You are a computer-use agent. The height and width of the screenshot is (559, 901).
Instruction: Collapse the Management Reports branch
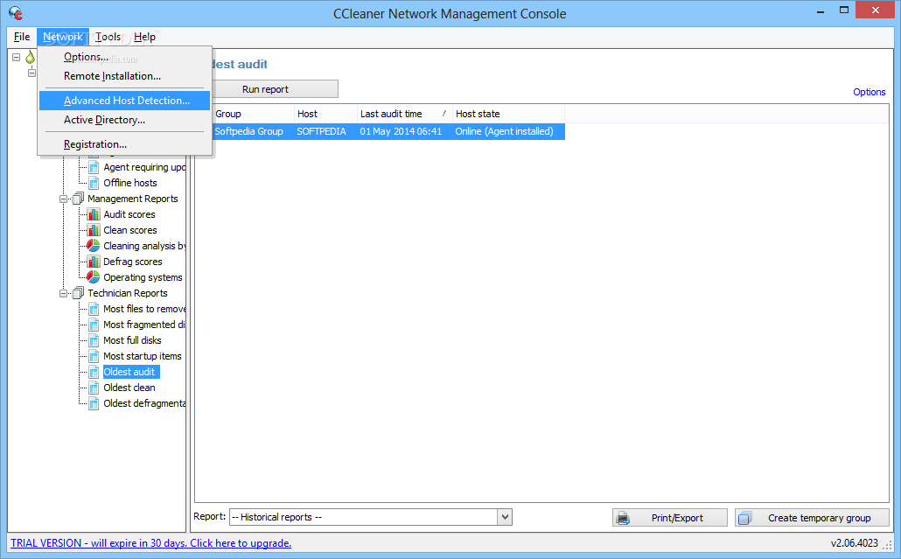[x=63, y=199]
